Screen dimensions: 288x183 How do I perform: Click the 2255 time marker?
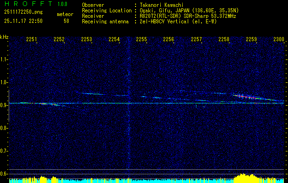coord(141,39)
